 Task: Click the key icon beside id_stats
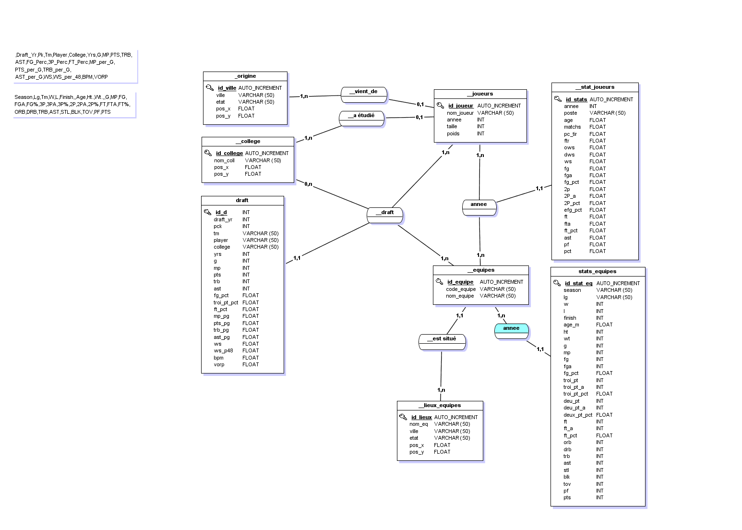tap(558, 99)
